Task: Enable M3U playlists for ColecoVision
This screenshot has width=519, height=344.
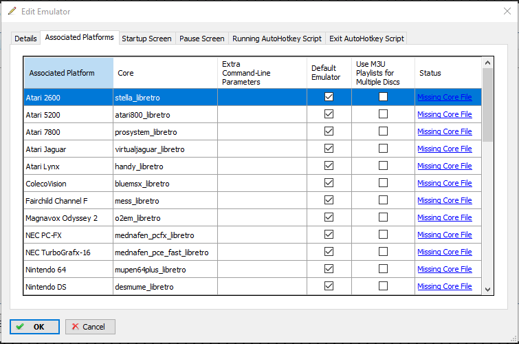Action: 383,183
